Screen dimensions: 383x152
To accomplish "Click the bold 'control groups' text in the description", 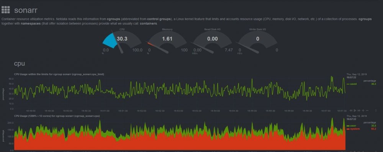I will point(159,19).
